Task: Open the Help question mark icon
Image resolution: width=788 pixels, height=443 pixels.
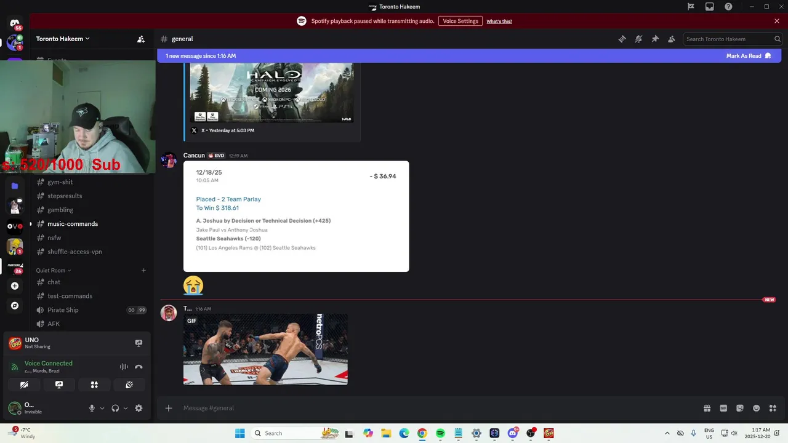Action: coord(729,7)
